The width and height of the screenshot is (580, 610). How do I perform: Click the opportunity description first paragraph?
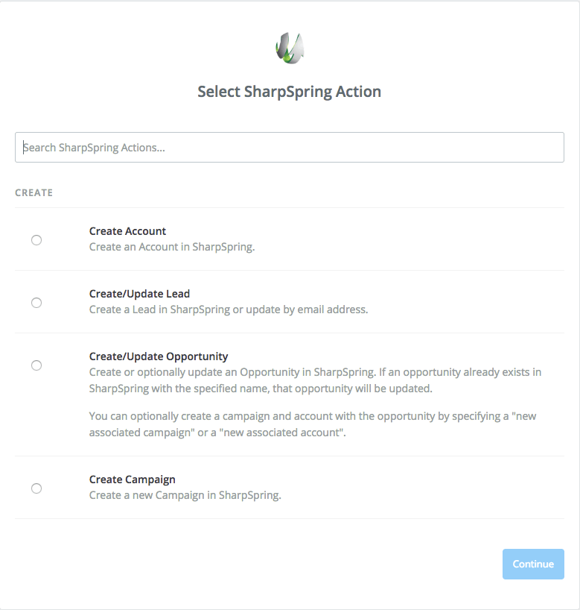tap(315, 380)
